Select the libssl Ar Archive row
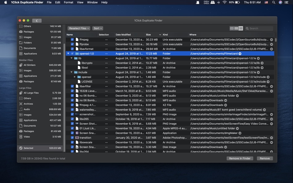This screenshot has height=183, width=293. 170,67
